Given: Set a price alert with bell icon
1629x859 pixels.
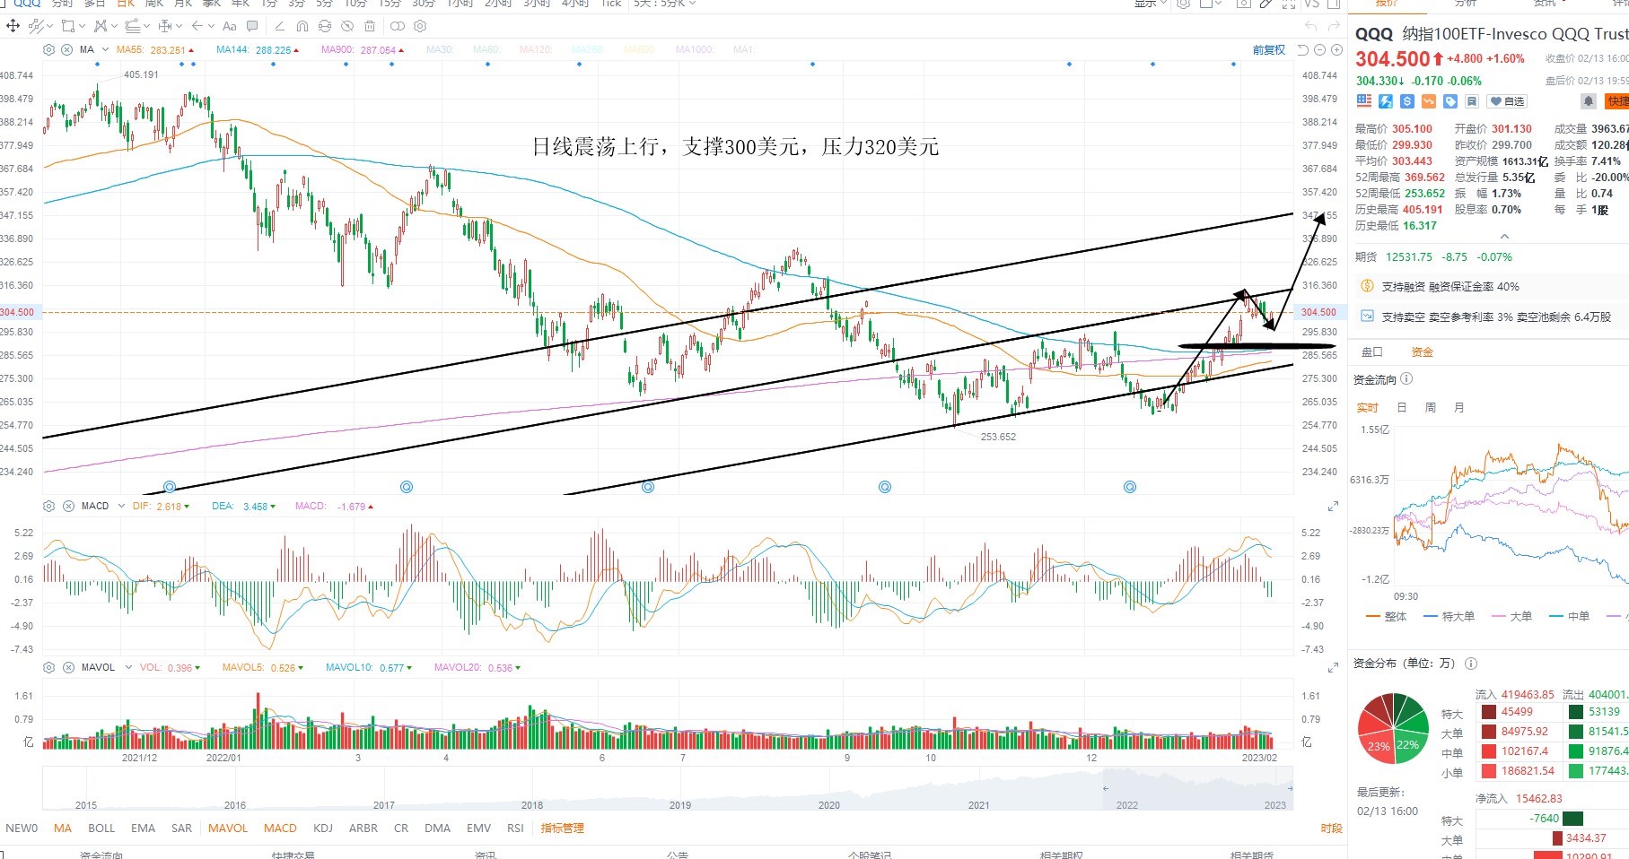Looking at the screenshot, I should click(x=1589, y=101).
